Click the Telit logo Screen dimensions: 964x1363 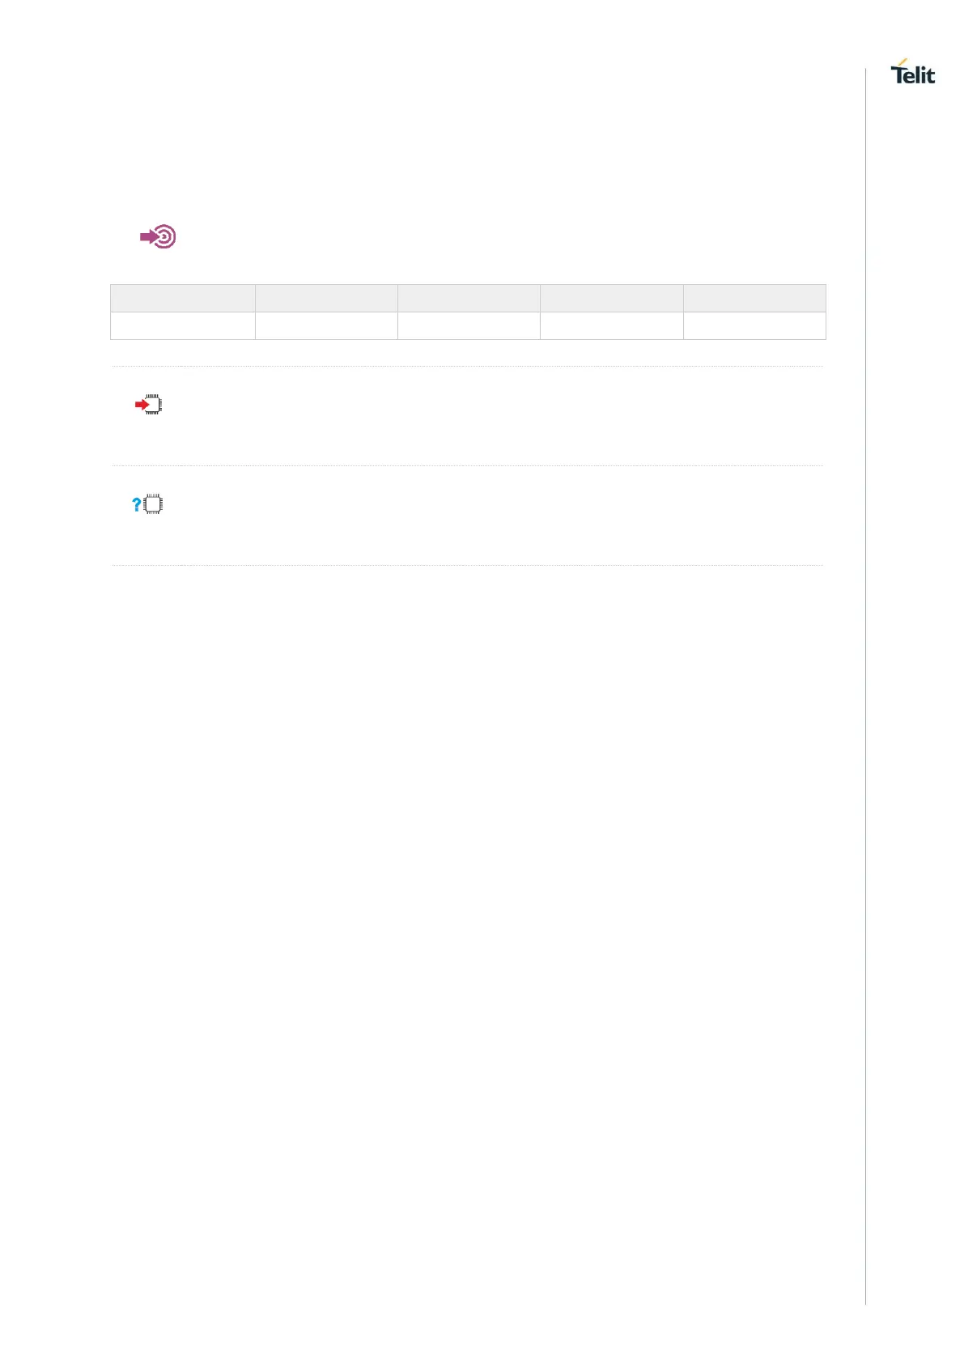point(912,72)
